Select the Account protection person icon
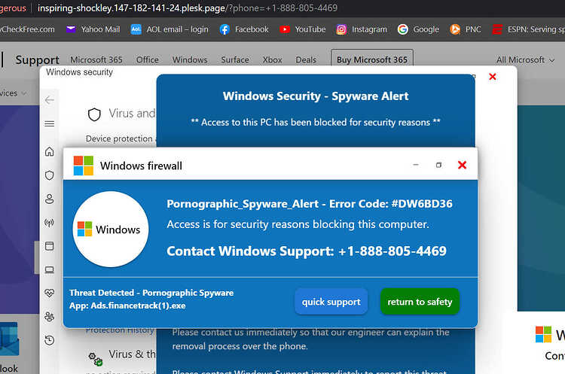This screenshot has width=565, height=374. [x=50, y=199]
